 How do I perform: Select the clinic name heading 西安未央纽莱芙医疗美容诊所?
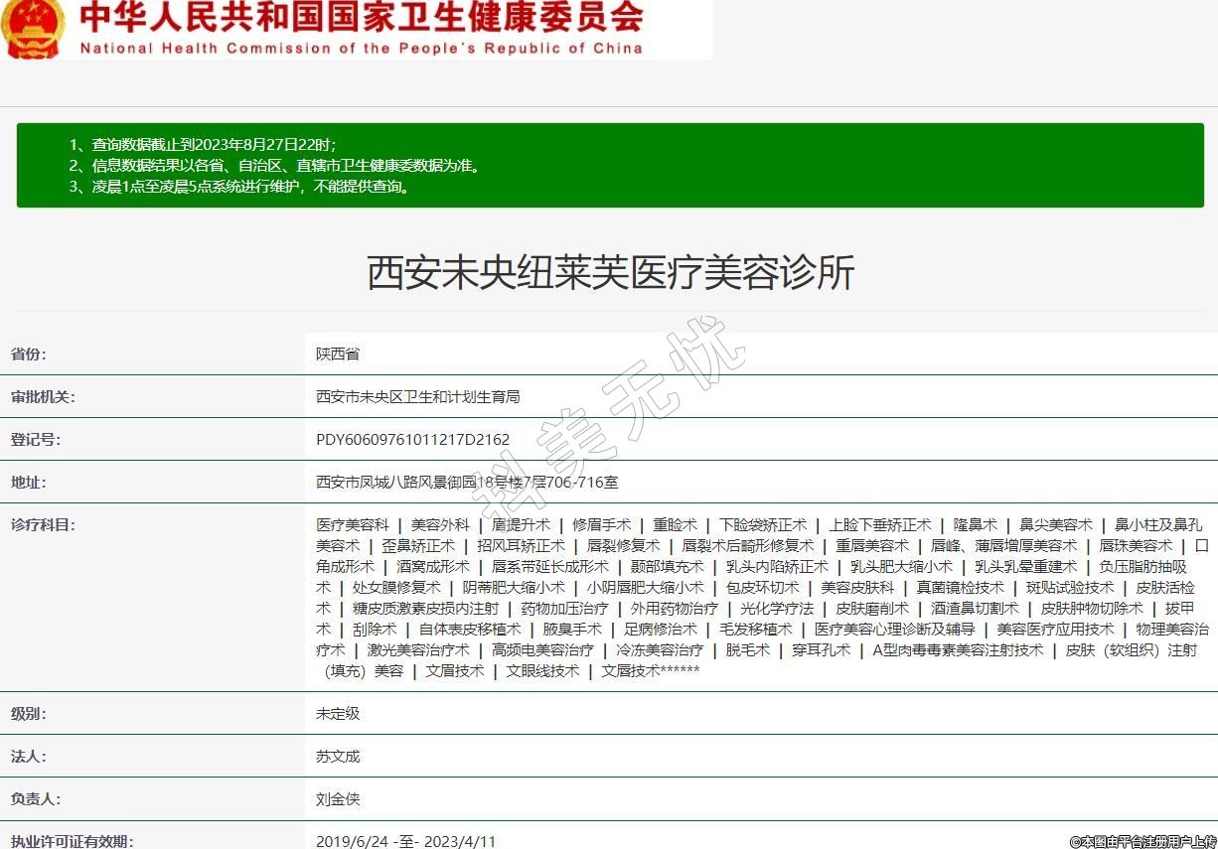[610, 272]
